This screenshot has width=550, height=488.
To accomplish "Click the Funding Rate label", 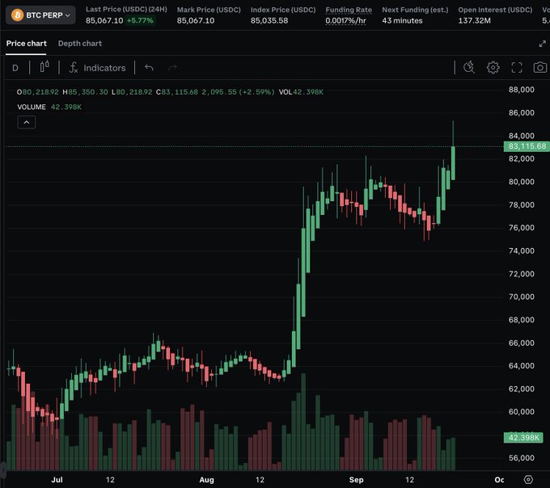I will pos(349,10).
